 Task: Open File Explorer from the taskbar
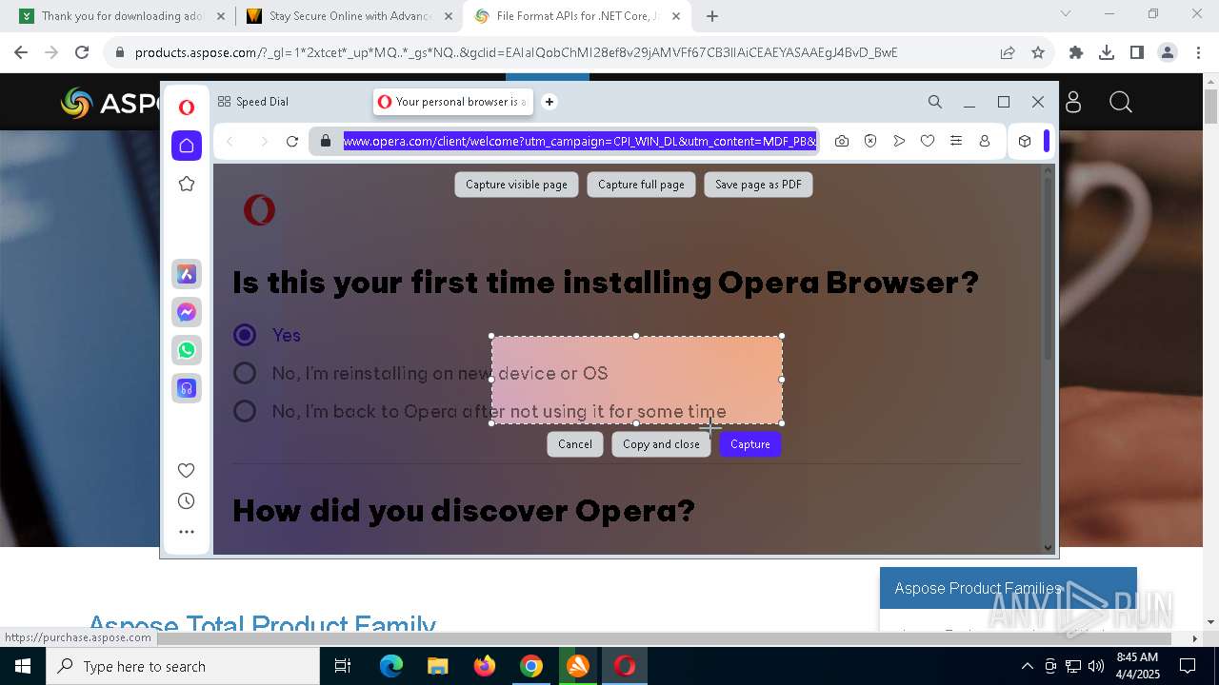click(438, 666)
